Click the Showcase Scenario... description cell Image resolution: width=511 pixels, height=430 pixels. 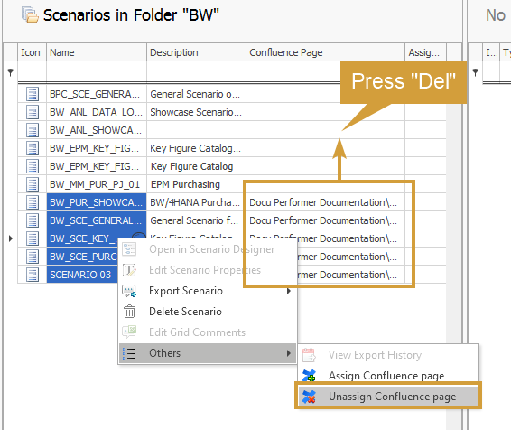pos(196,112)
